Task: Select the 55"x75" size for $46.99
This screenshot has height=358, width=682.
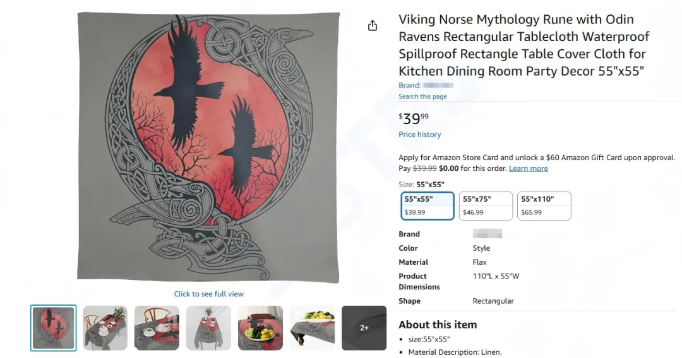Action: (486, 205)
